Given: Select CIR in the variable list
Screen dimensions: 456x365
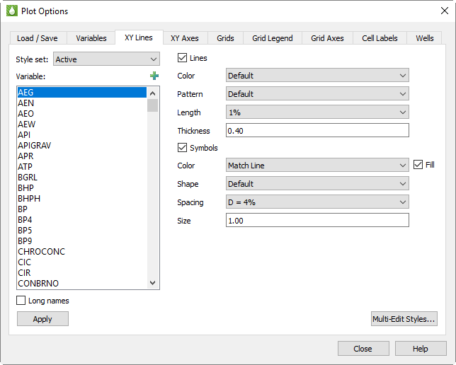Looking at the screenshot, I should coord(82,273).
